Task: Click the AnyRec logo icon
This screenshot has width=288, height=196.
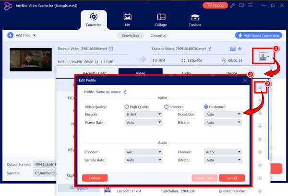Action: pyautogui.click(x=8, y=6)
